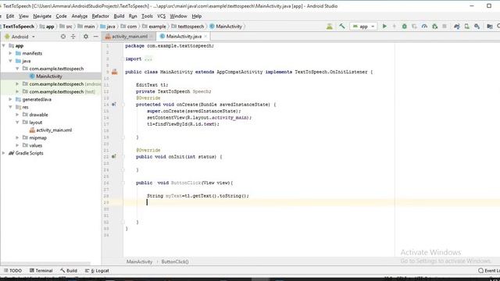Open the Event Log button

[489, 271]
